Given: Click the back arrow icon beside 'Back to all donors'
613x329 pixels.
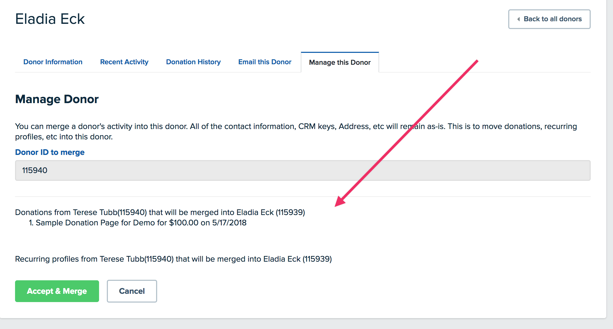Looking at the screenshot, I should [x=518, y=19].
